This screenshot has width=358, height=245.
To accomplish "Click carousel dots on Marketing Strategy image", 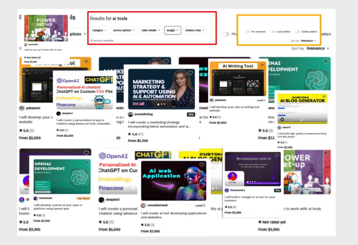I will pyautogui.click(x=162, y=105).
